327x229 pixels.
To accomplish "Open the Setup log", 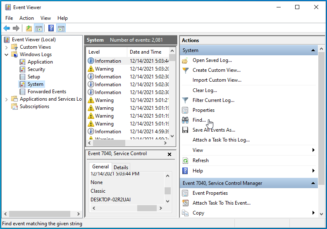I will (34, 77).
